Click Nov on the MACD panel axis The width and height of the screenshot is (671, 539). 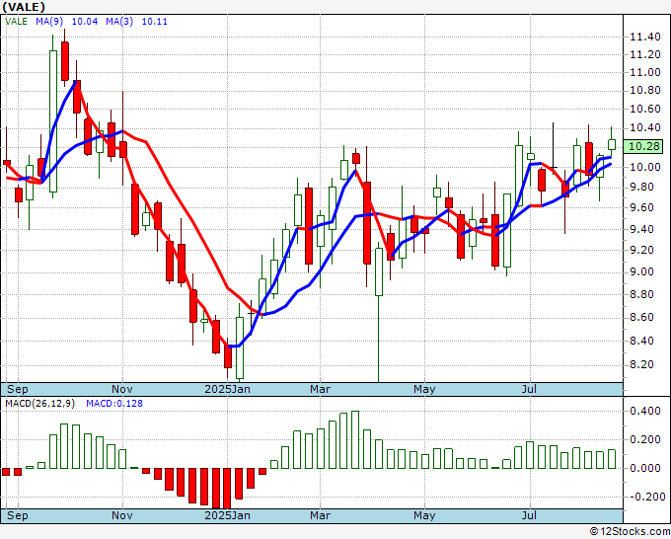coord(122,515)
